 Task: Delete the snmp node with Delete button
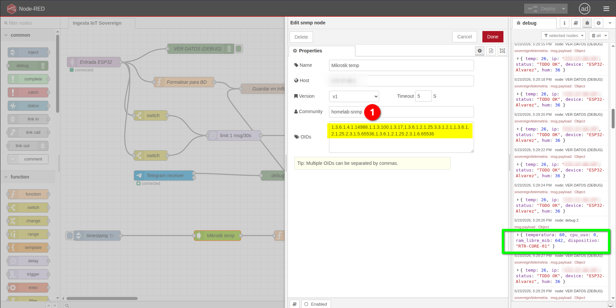301,37
